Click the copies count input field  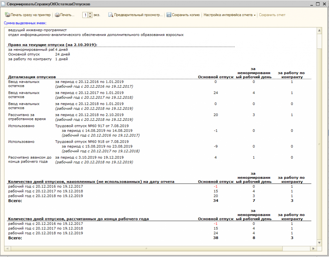pos(85,15)
